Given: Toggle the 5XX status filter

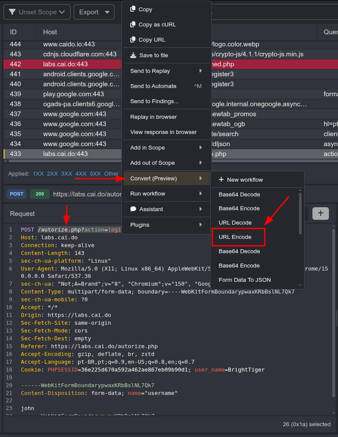Looking at the screenshot, I should [95, 173].
